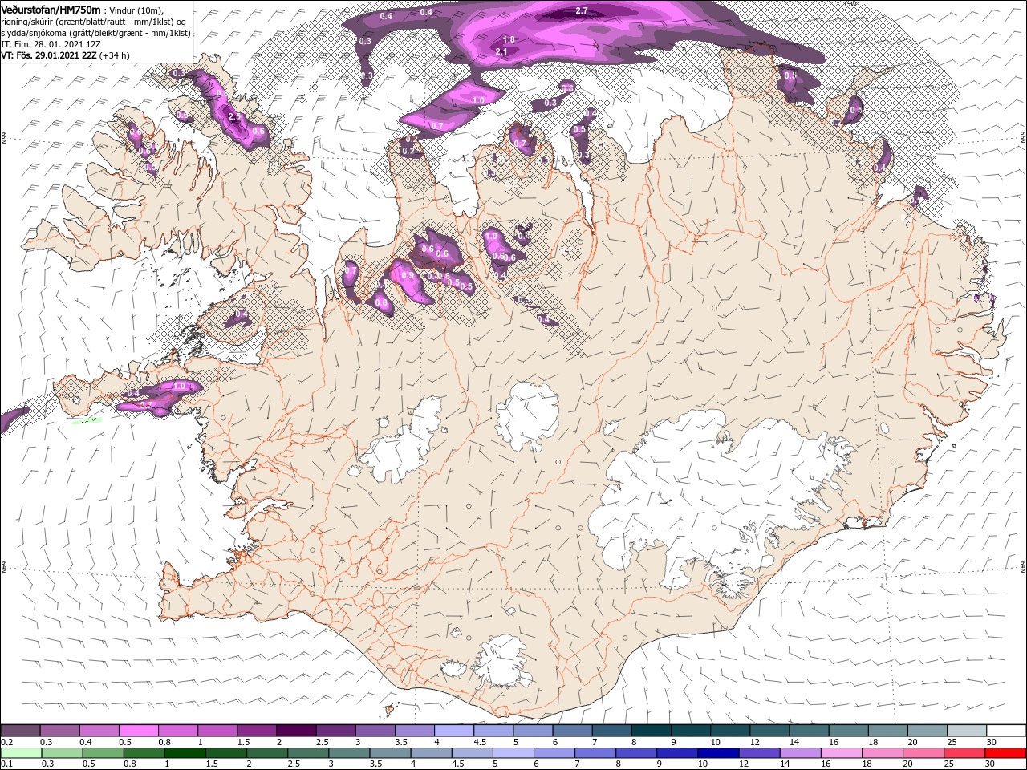Click the darkest purple swatch labelled 2, upper row

pos(295,731)
